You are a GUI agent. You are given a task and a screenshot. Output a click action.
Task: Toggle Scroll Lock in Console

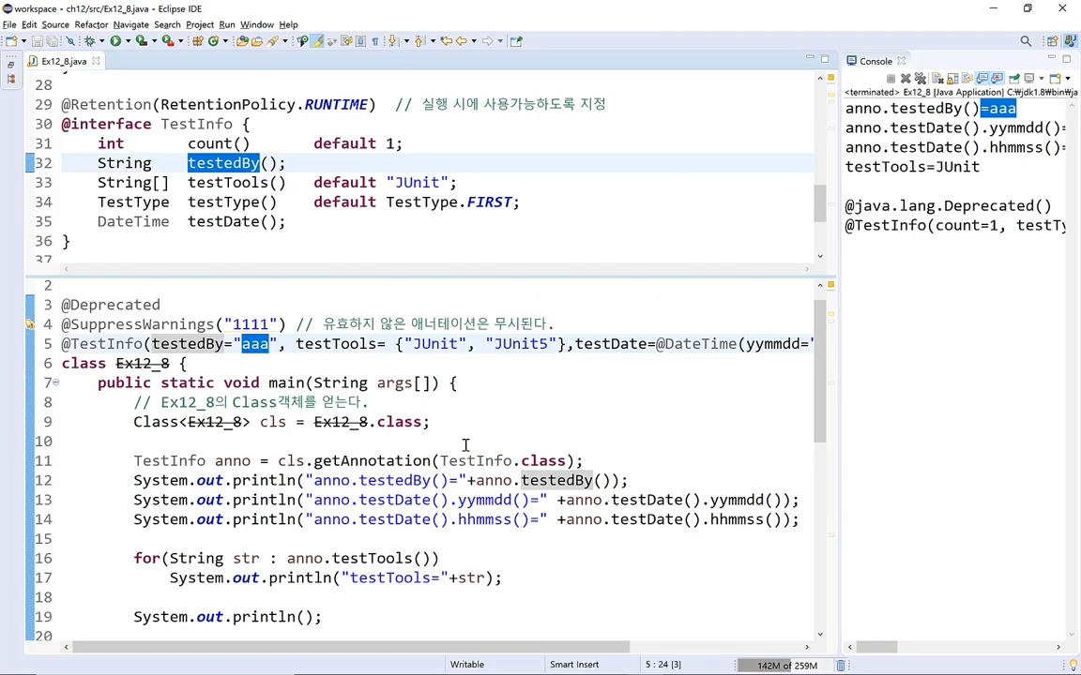(952, 79)
